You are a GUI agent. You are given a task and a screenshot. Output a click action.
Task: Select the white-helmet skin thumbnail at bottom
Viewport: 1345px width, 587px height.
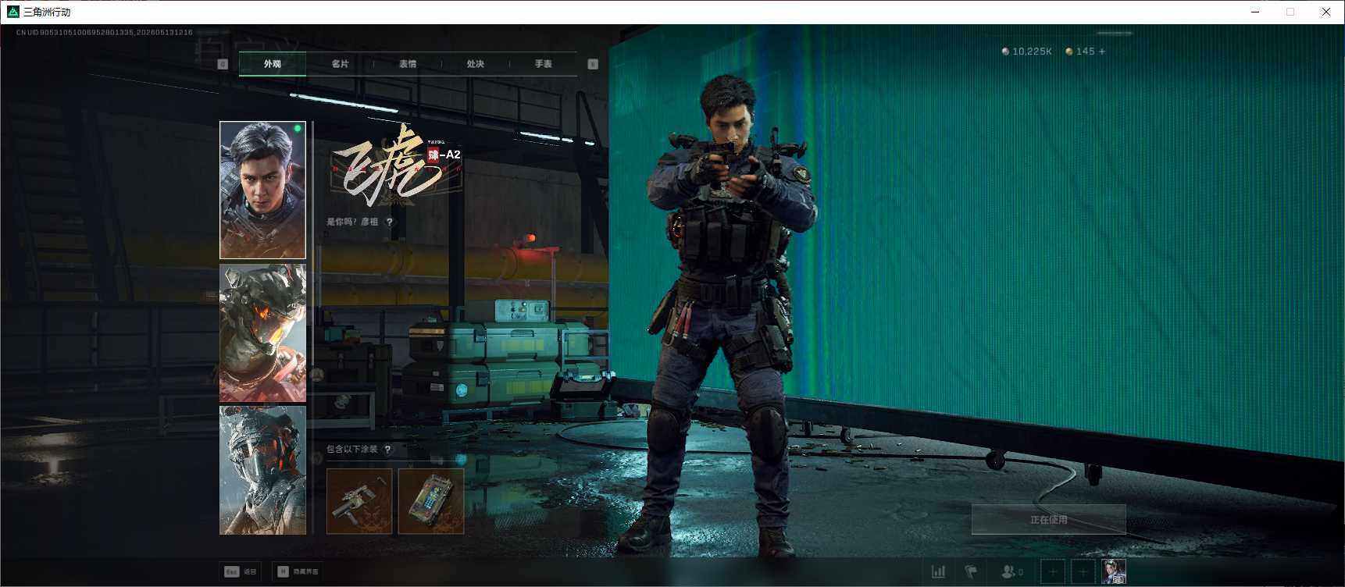pos(262,470)
